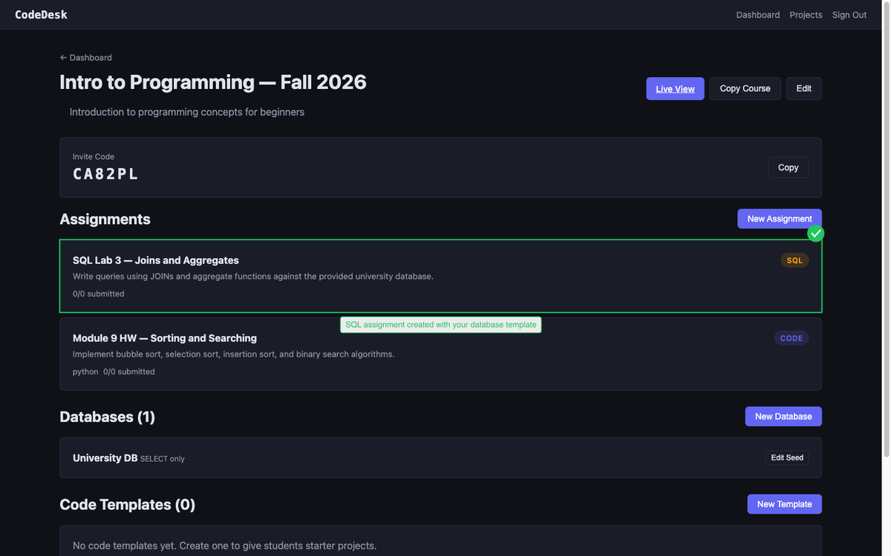Click the SQL type badge
This screenshot has width=891, height=556.
[x=794, y=260]
